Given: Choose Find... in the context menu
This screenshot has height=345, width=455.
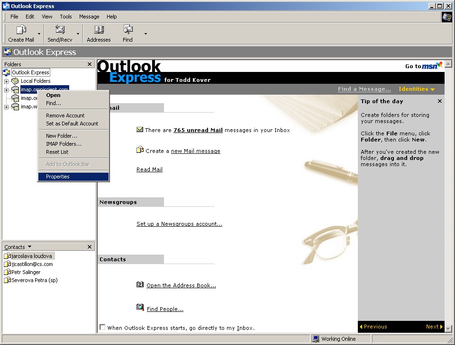Looking at the screenshot, I should (x=73, y=103).
